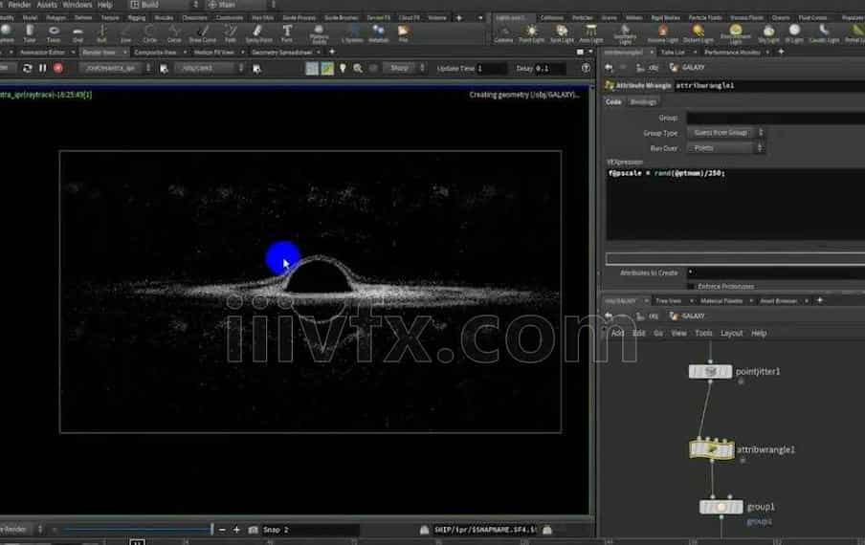Select the File shelf tool
This screenshot has width=865, height=545.
(403, 33)
